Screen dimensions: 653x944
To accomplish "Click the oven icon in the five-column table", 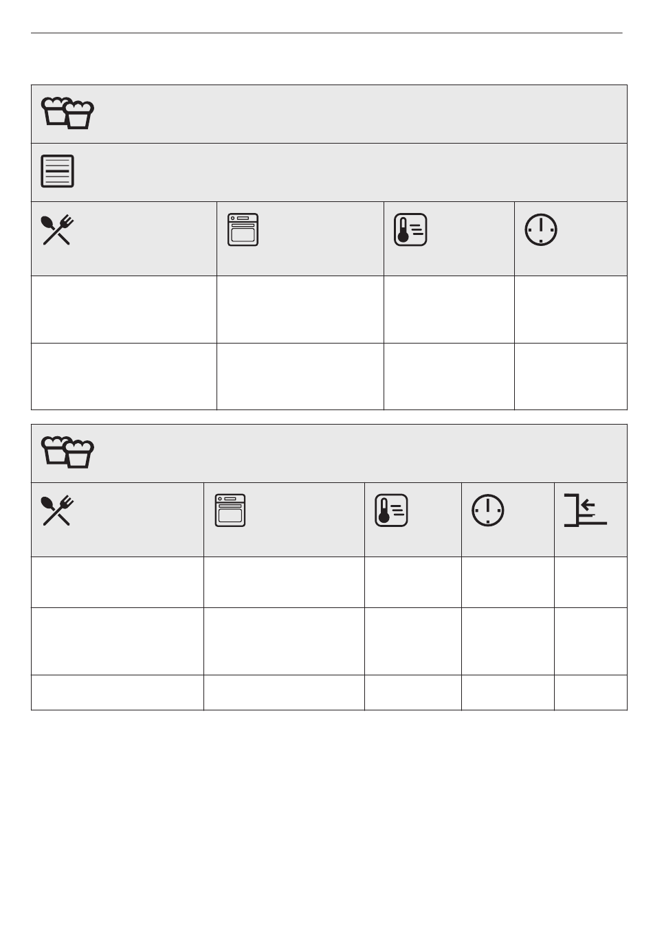I will click(x=230, y=510).
